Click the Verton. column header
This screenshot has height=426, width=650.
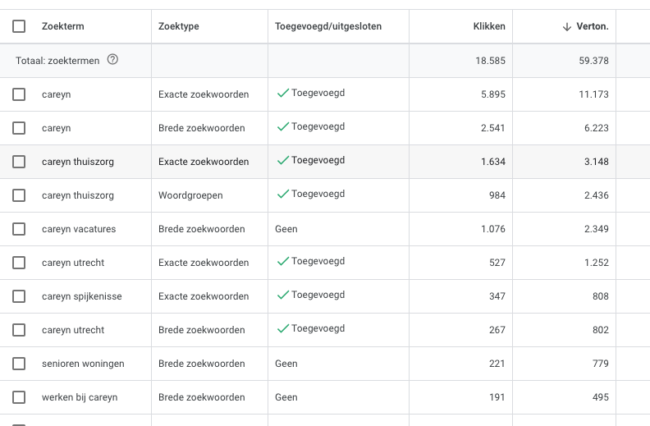[593, 26]
